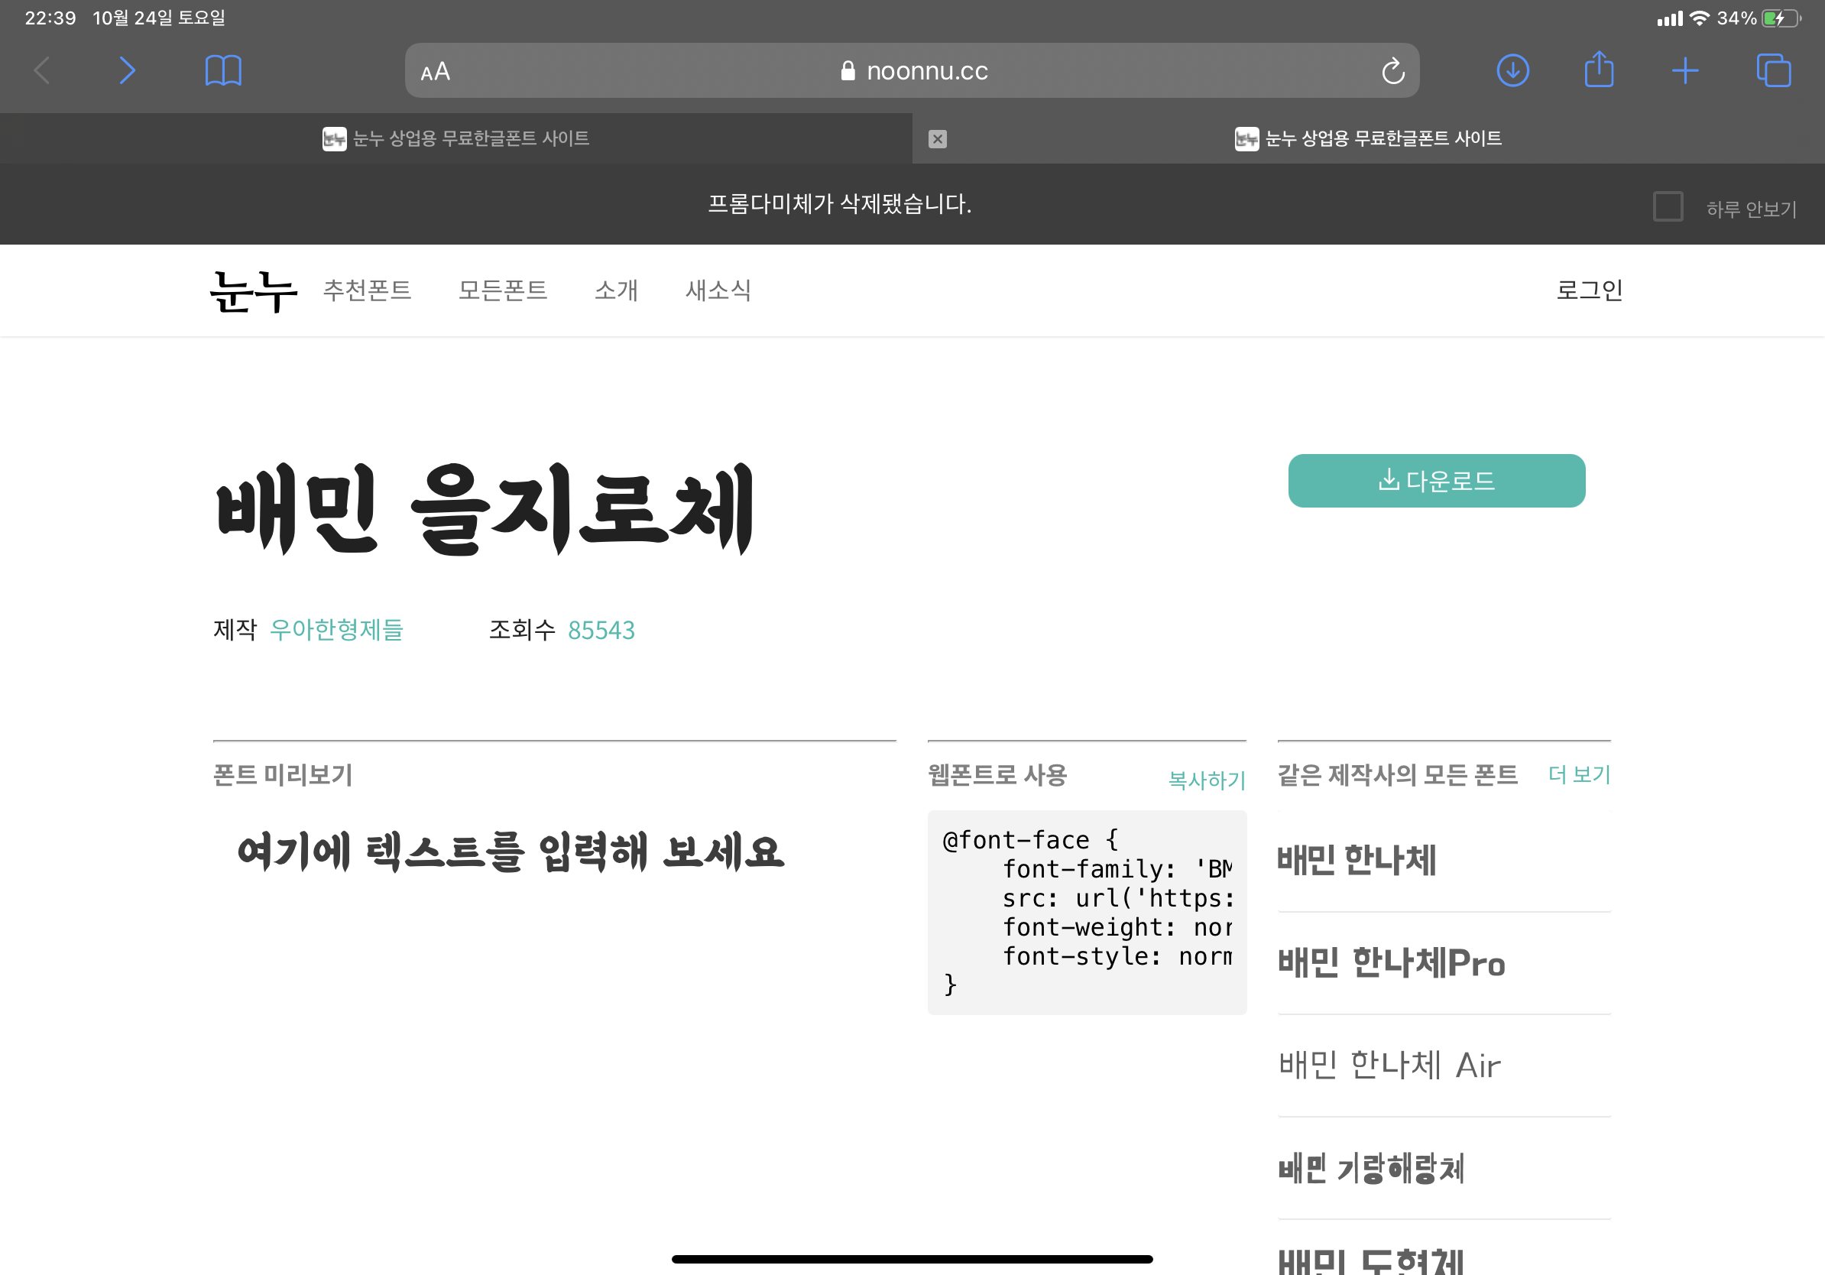Open a new tab with plus icon
The image size is (1825, 1275).
coord(1684,71)
